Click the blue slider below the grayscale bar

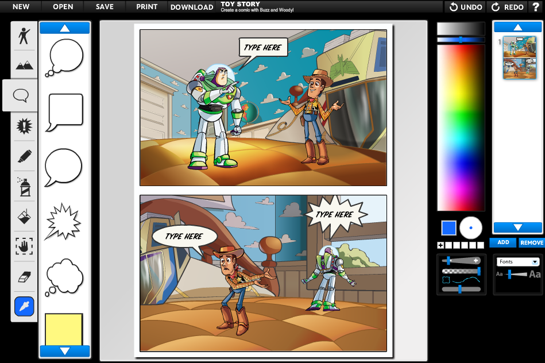pyautogui.click(x=461, y=40)
